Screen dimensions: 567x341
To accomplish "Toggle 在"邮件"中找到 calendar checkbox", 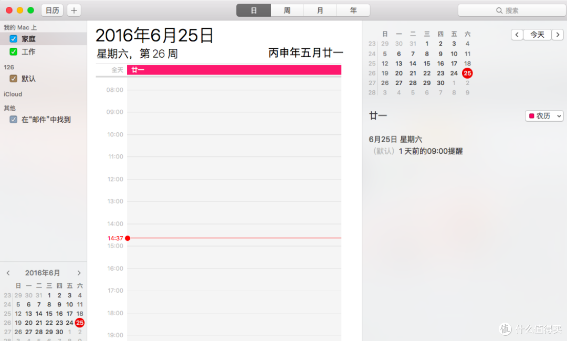I will coord(13,119).
